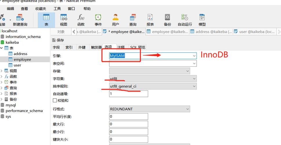Open the 存储 dropdown
The image size is (281, 145).
click(188, 71)
